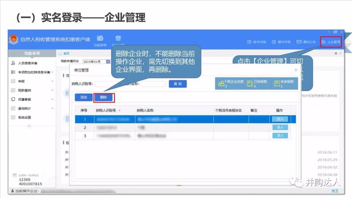Click the 功能菜单 wallet icon

coord(100,38)
